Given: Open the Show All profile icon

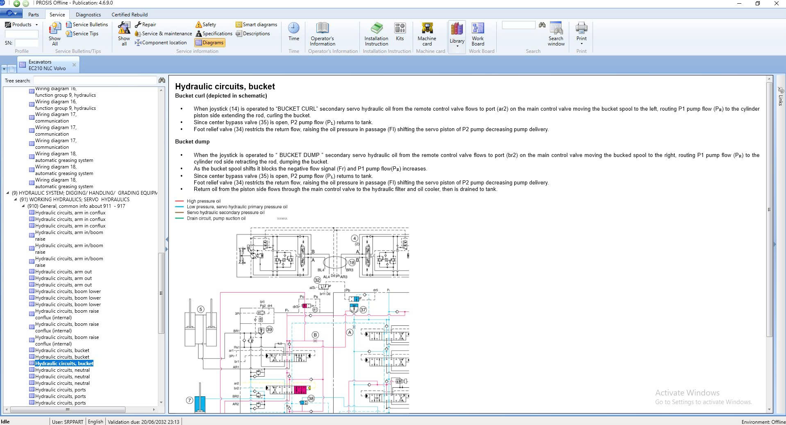Looking at the screenshot, I should tap(55, 34).
